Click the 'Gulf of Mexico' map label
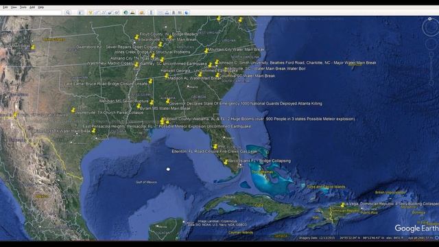The width and height of the screenshot is (439, 247). click(x=146, y=183)
